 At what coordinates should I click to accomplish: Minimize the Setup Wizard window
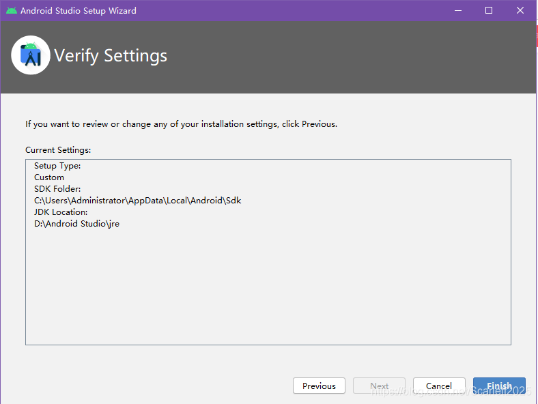tap(457, 11)
